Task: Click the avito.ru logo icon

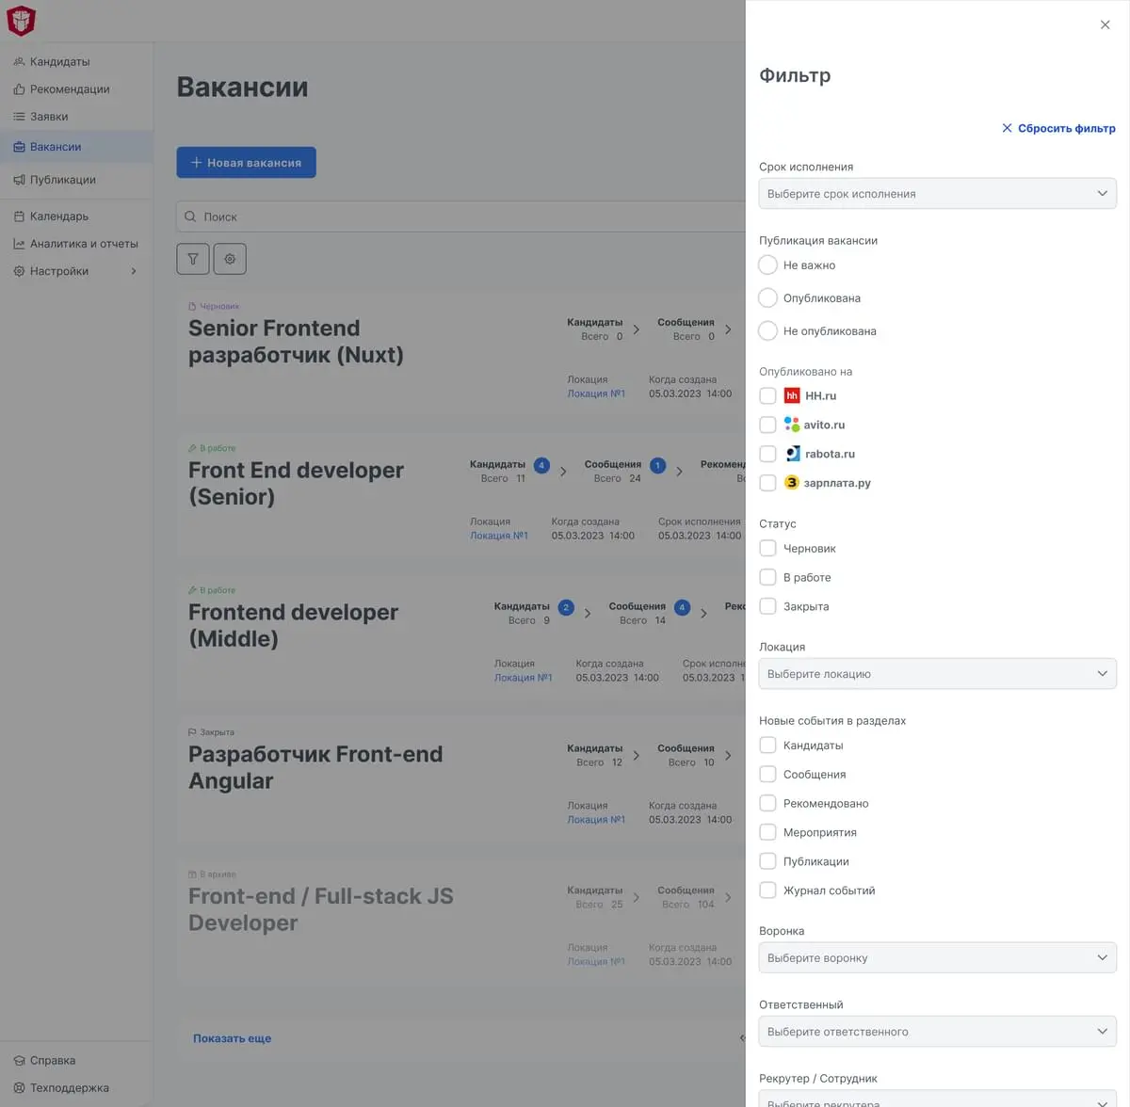Action: click(792, 425)
